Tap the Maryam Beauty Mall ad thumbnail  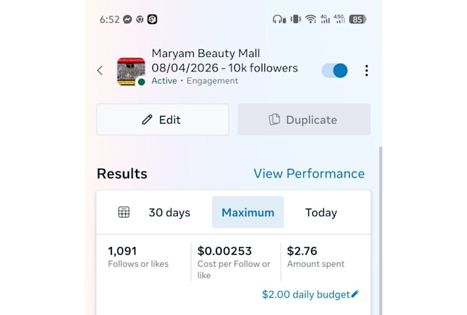(x=131, y=71)
